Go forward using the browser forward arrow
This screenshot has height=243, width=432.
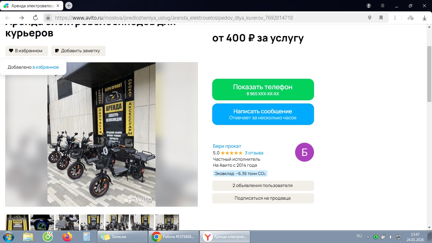point(22,18)
